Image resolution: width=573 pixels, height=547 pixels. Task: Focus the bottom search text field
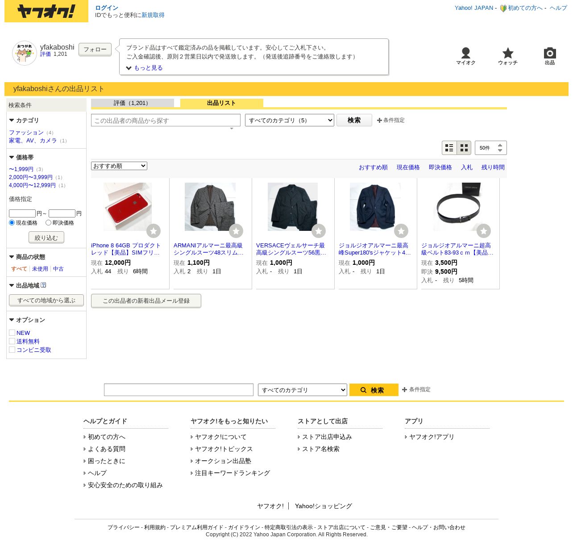179,390
